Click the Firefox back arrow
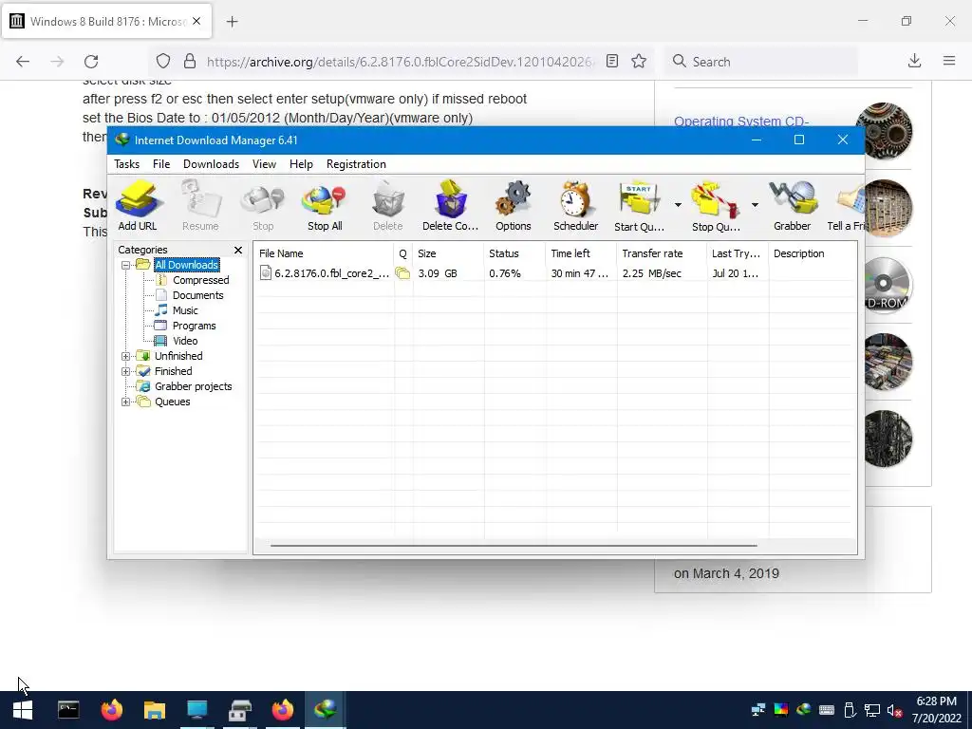 pyautogui.click(x=23, y=62)
